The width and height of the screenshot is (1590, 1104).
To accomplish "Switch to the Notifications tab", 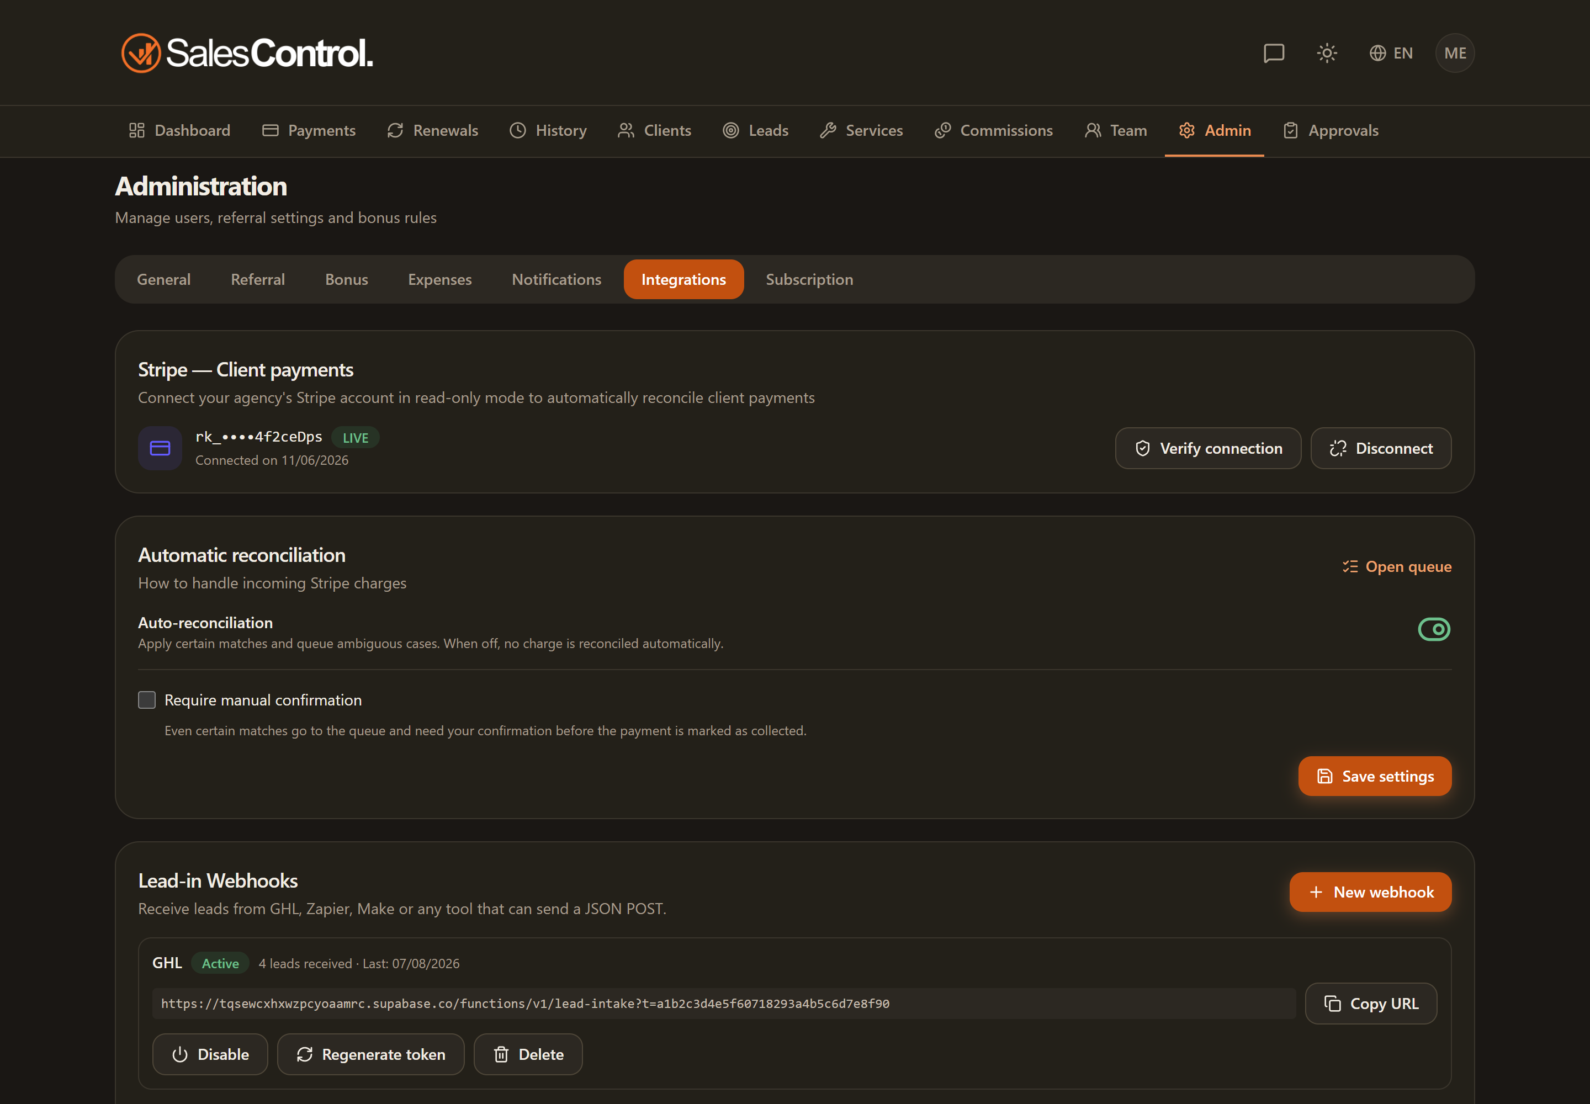I will (556, 279).
